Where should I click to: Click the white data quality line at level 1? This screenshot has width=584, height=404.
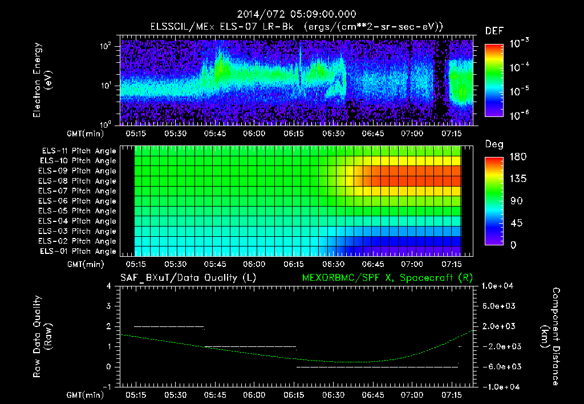(x=250, y=346)
